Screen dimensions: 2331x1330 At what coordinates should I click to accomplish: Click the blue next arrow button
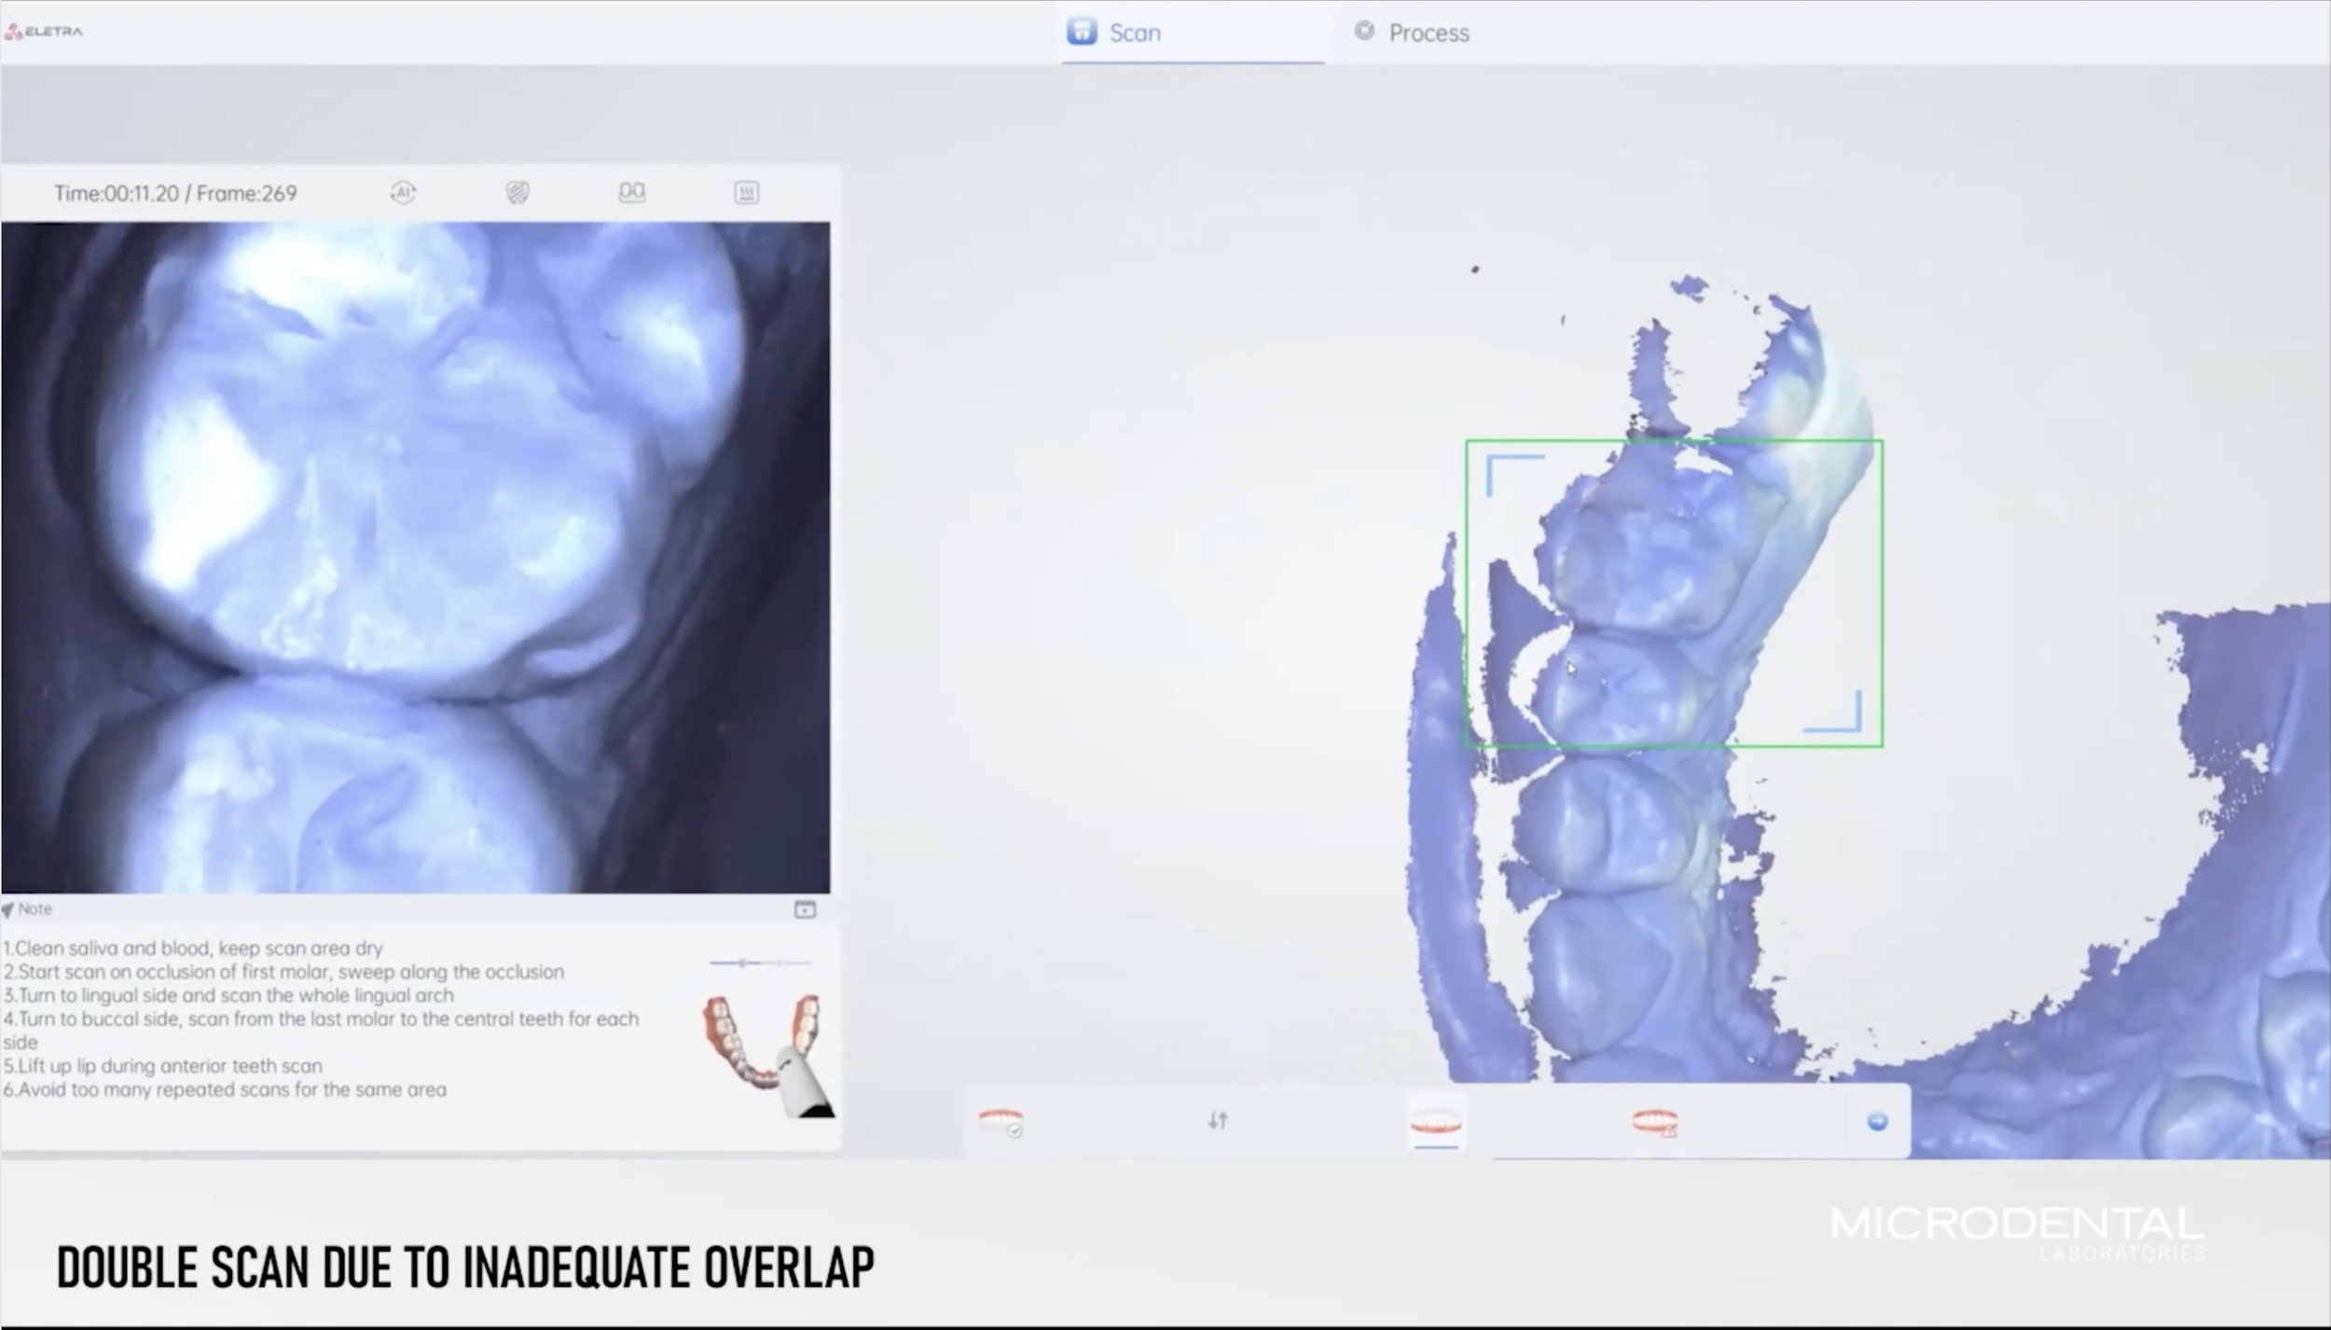pos(1877,1121)
